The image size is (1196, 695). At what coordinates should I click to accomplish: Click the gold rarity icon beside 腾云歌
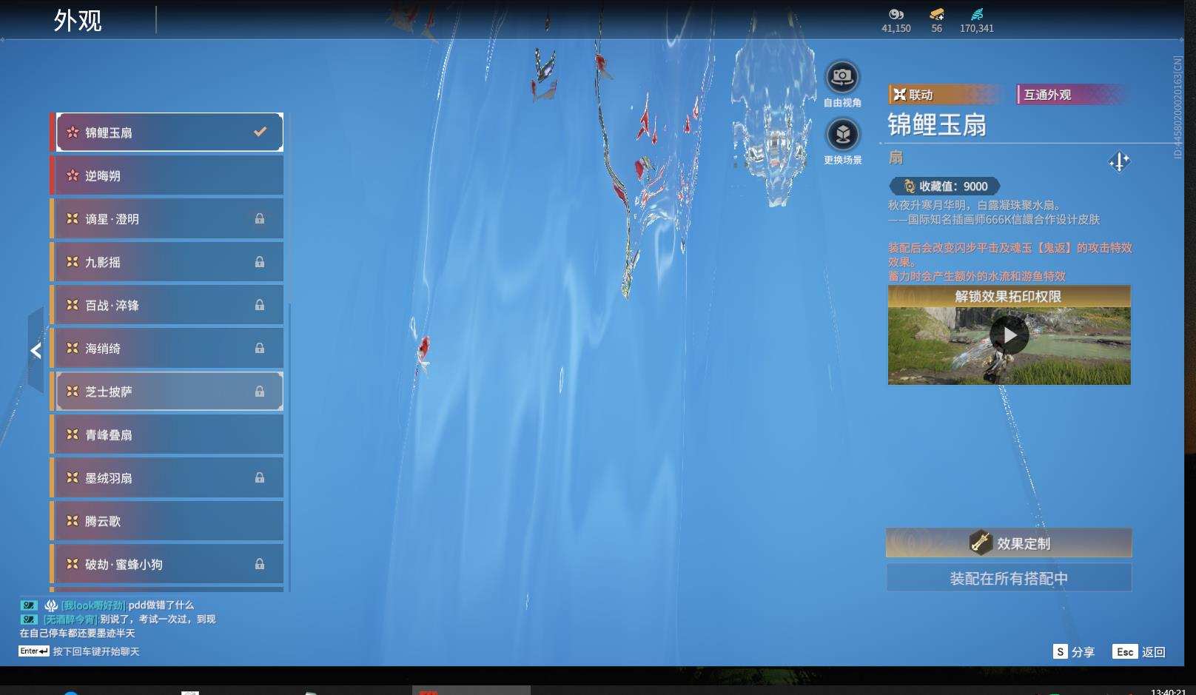pyautogui.click(x=73, y=521)
